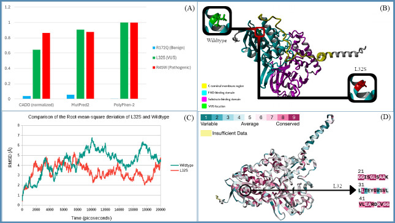Screen dimensions: 395x223
Task: Click conservation scale box number 3
Action: click(228, 117)
